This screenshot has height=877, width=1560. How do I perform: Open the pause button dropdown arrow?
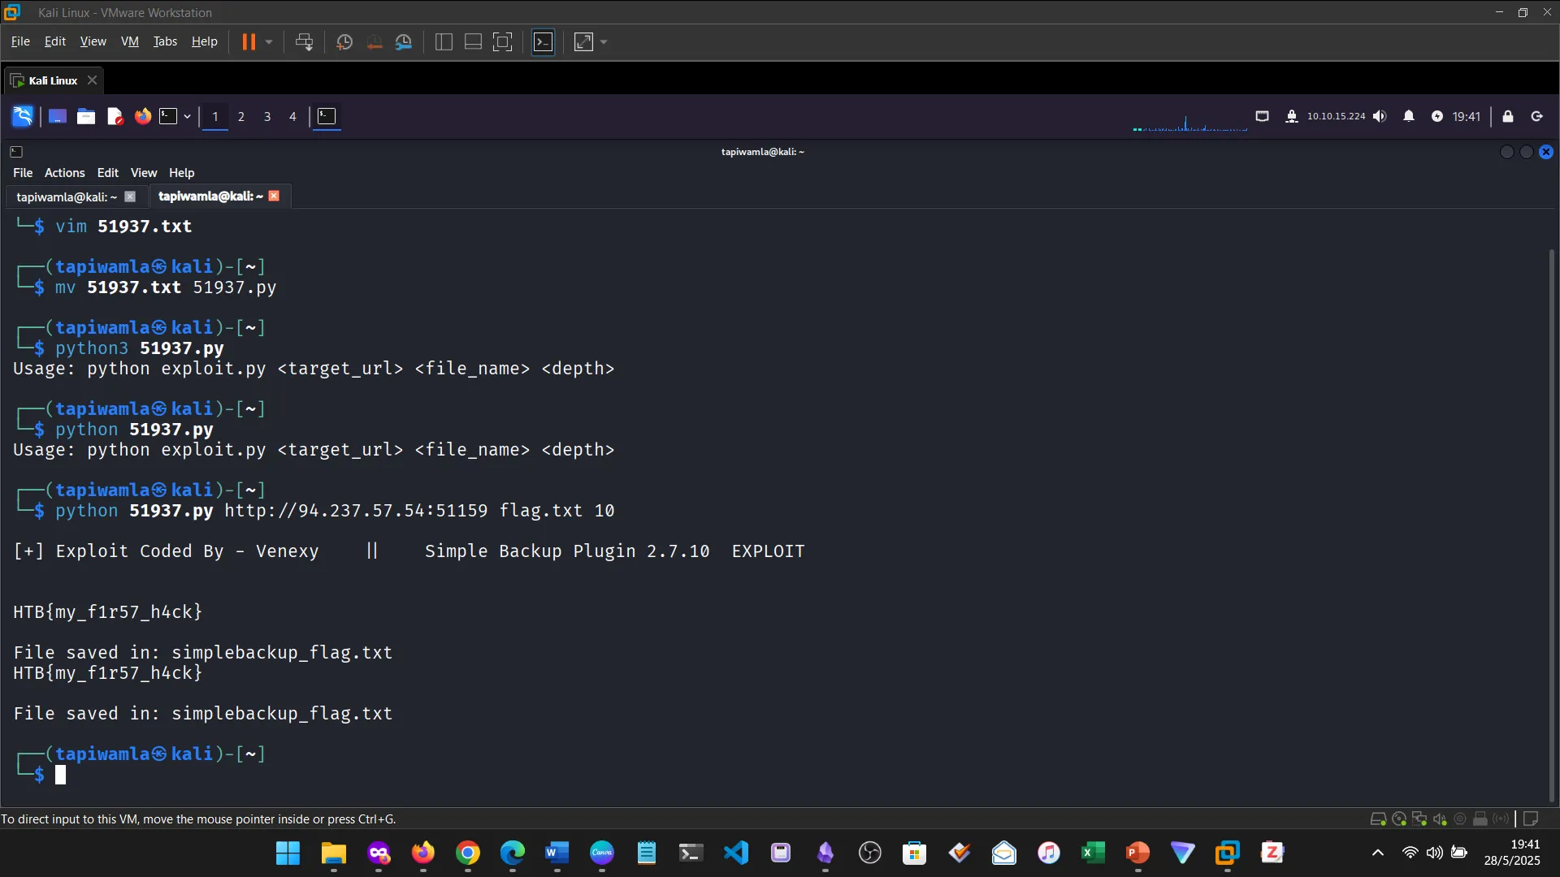coord(268,41)
